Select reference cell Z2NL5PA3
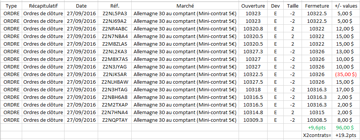 (x=115, y=13)
